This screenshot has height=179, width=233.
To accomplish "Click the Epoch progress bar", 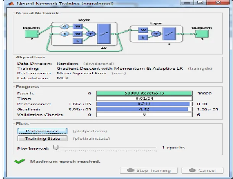I will coord(144,93).
